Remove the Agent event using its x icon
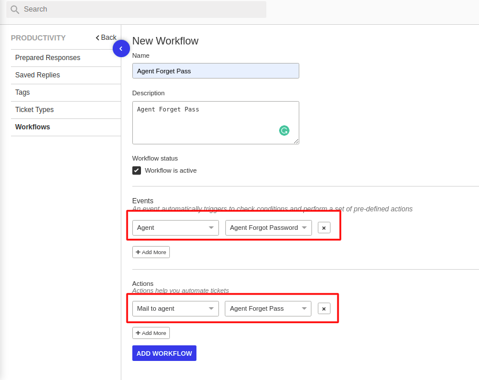This screenshot has height=380, width=479. (324, 228)
